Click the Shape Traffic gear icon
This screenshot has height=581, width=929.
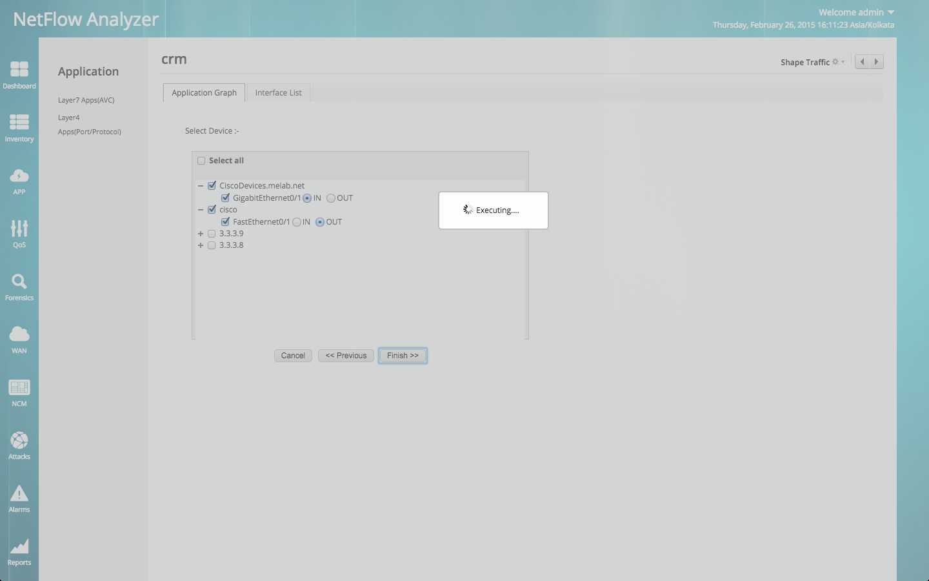[835, 62]
